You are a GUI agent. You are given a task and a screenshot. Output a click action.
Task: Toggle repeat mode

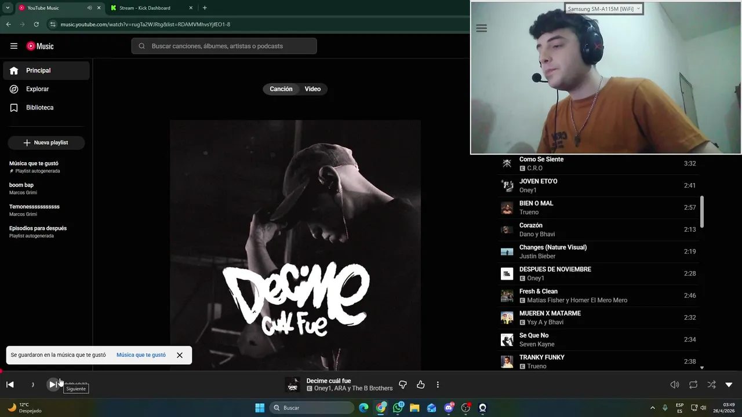693,385
